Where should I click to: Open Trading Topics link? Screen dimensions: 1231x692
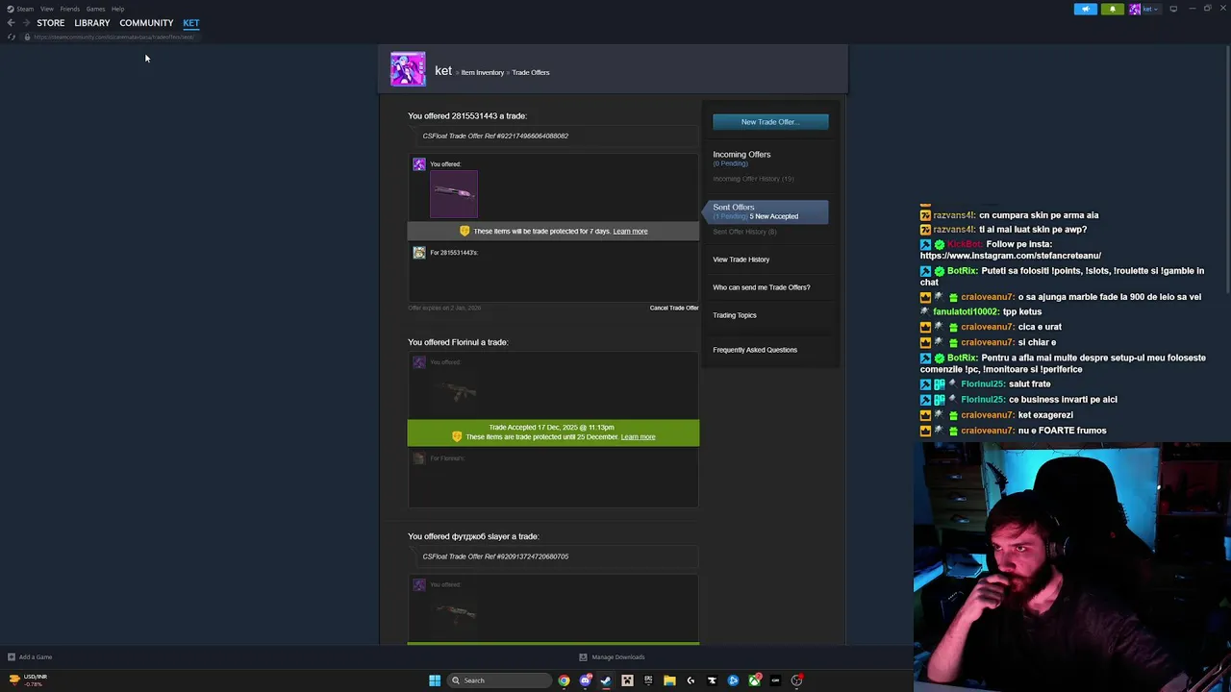pyautogui.click(x=735, y=315)
